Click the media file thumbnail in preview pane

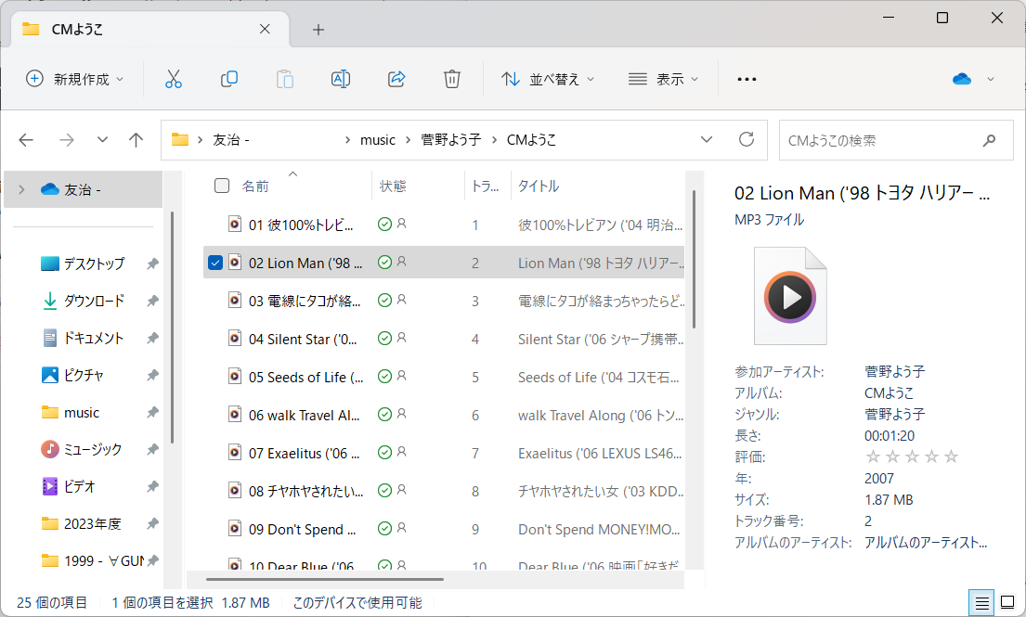click(790, 296)
